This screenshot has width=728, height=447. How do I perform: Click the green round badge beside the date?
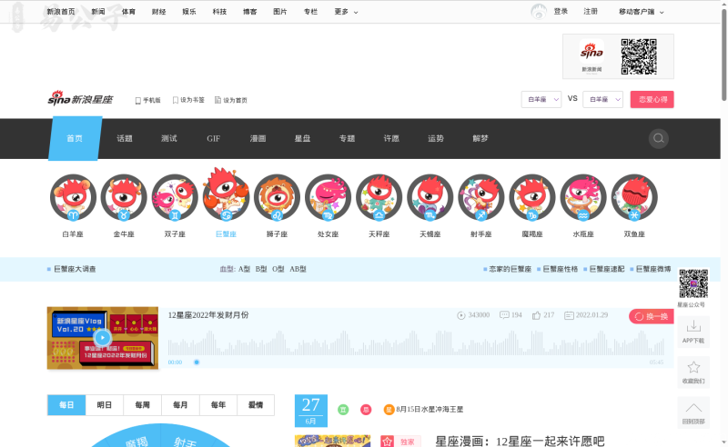click(343, 410)
